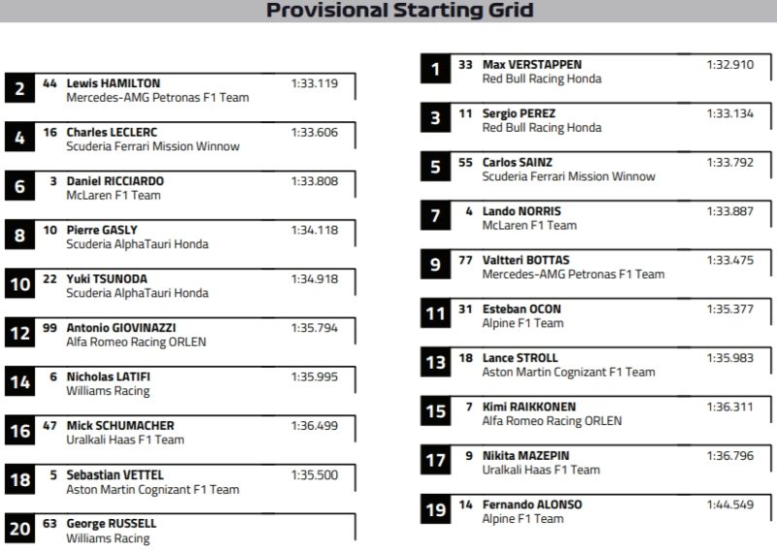The width and height of the screenshot is (777, 551).
Task: Click Lewis HAMILTON driver name
Action: (x=113, y=83)
